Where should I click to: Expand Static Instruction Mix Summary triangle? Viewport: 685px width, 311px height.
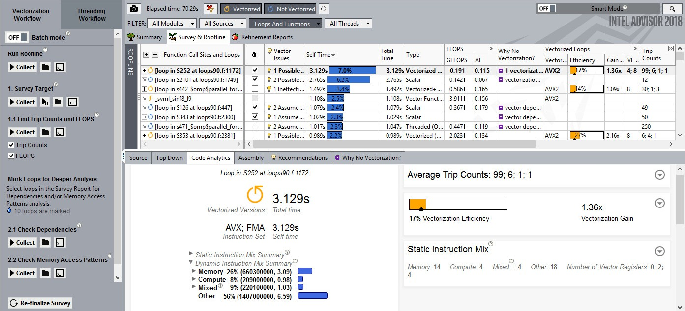pos(191,254)
